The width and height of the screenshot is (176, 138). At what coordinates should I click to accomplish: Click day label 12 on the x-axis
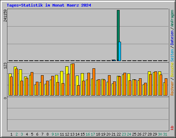[67, 134]
